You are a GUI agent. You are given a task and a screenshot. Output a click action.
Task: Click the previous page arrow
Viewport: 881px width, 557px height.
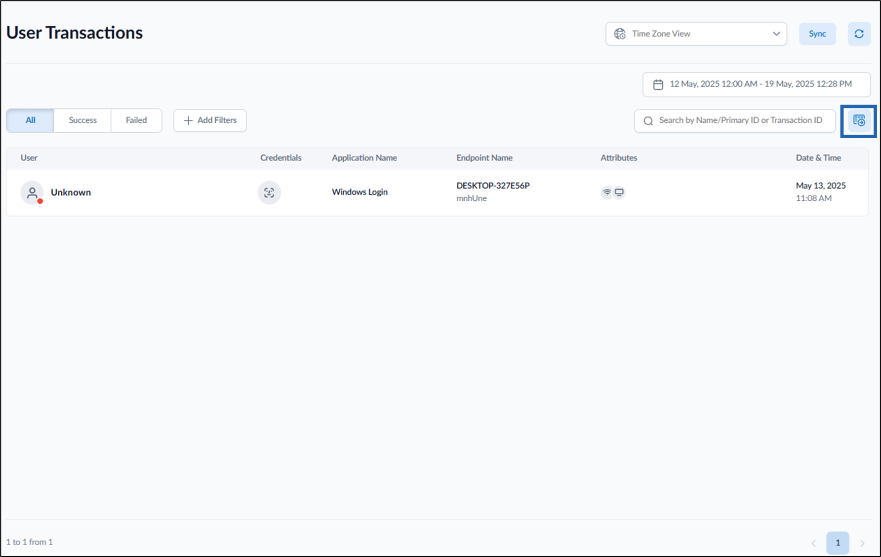813,543
